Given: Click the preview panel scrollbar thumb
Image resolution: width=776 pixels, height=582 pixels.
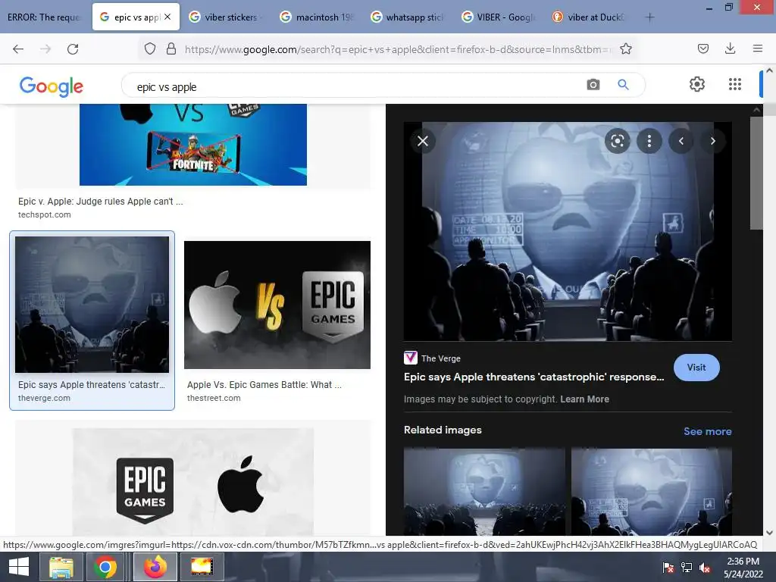Looking at the screenshot, I should [x=756, y=174].
